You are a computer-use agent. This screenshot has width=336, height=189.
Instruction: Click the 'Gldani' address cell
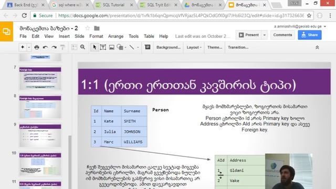[x=246, y=170]
